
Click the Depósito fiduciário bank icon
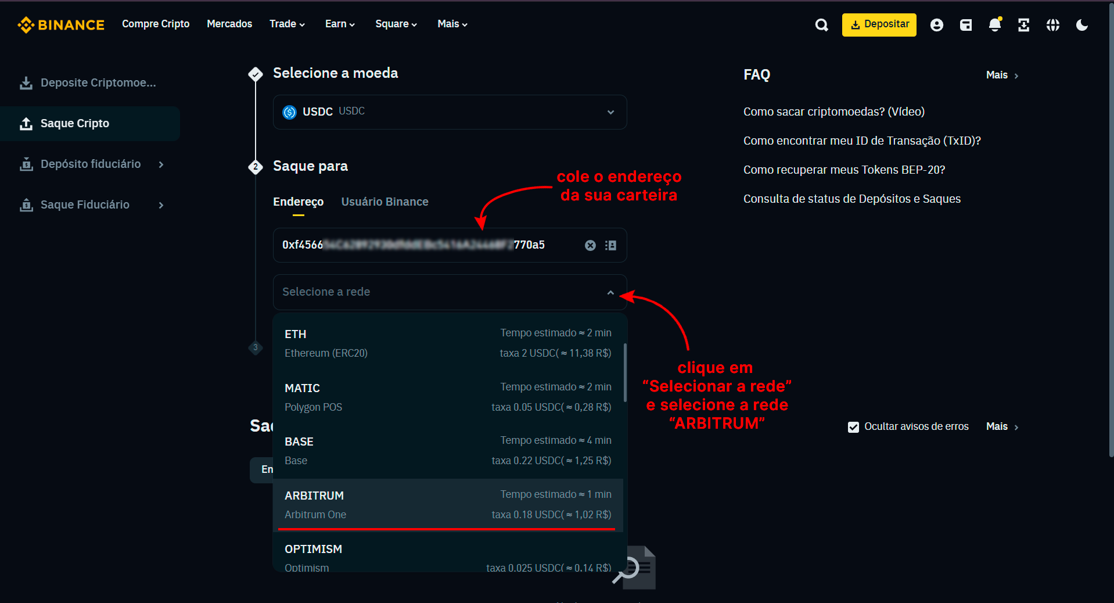(x=26, y=164)
